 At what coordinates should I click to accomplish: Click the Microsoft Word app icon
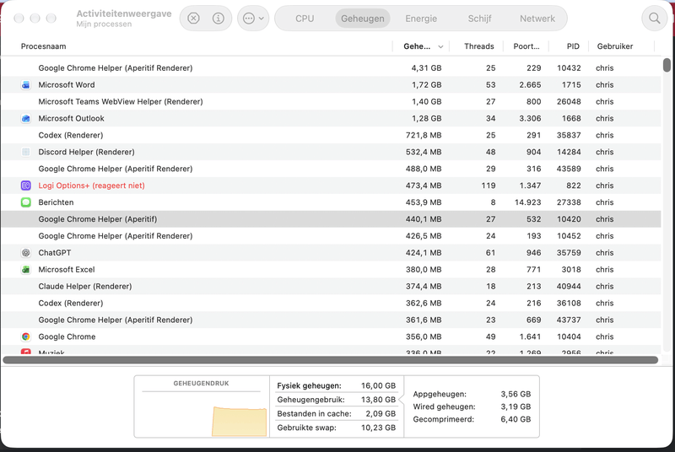pos(26,84)
